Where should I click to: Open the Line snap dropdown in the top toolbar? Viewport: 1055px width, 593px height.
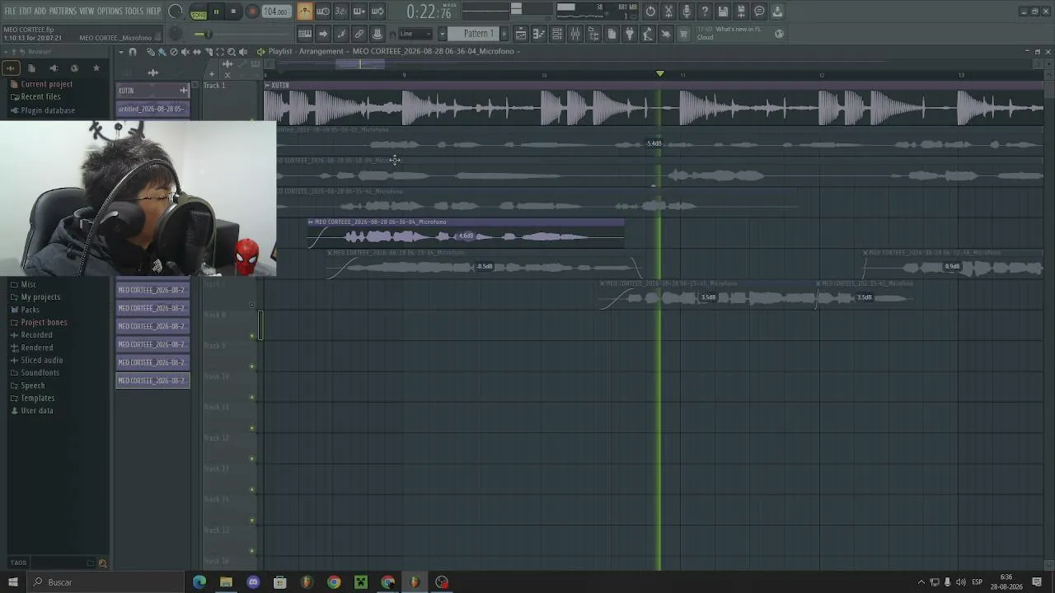tap(415, 34)
